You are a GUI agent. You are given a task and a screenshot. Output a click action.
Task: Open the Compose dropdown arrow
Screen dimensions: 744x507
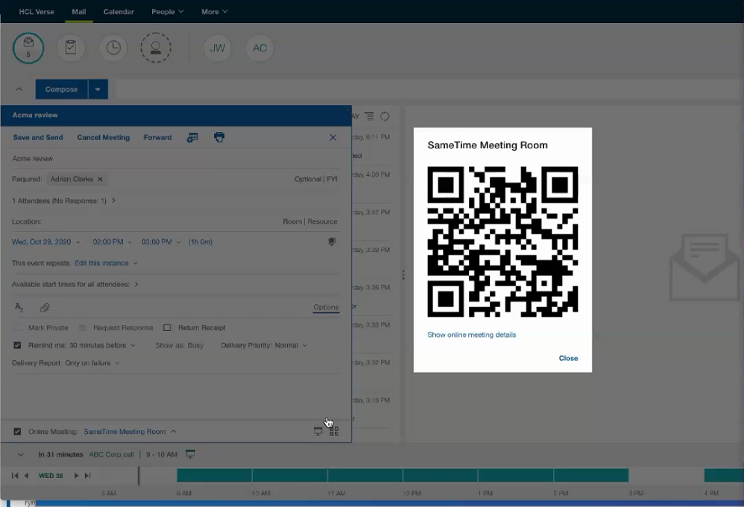click(x=98, y=89)
